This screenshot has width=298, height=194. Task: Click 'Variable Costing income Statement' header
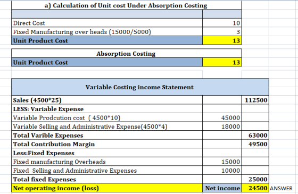pos(140,87)
